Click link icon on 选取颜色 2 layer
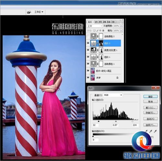 pyautogui.click(x=98, y=36)
